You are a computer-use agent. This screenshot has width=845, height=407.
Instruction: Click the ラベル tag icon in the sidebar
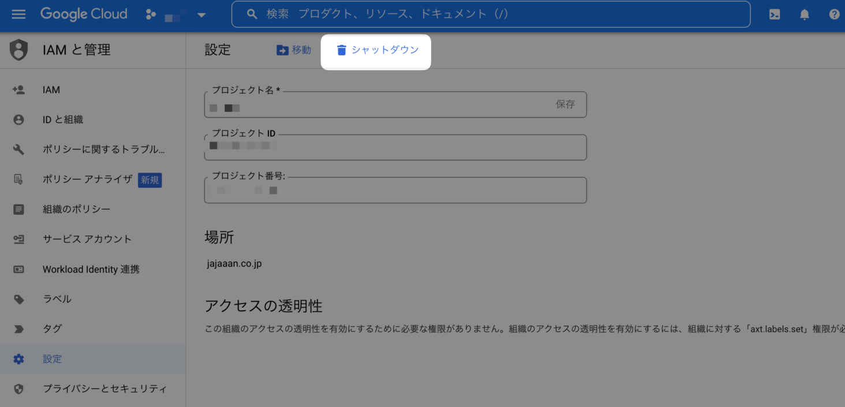(18, 299)
